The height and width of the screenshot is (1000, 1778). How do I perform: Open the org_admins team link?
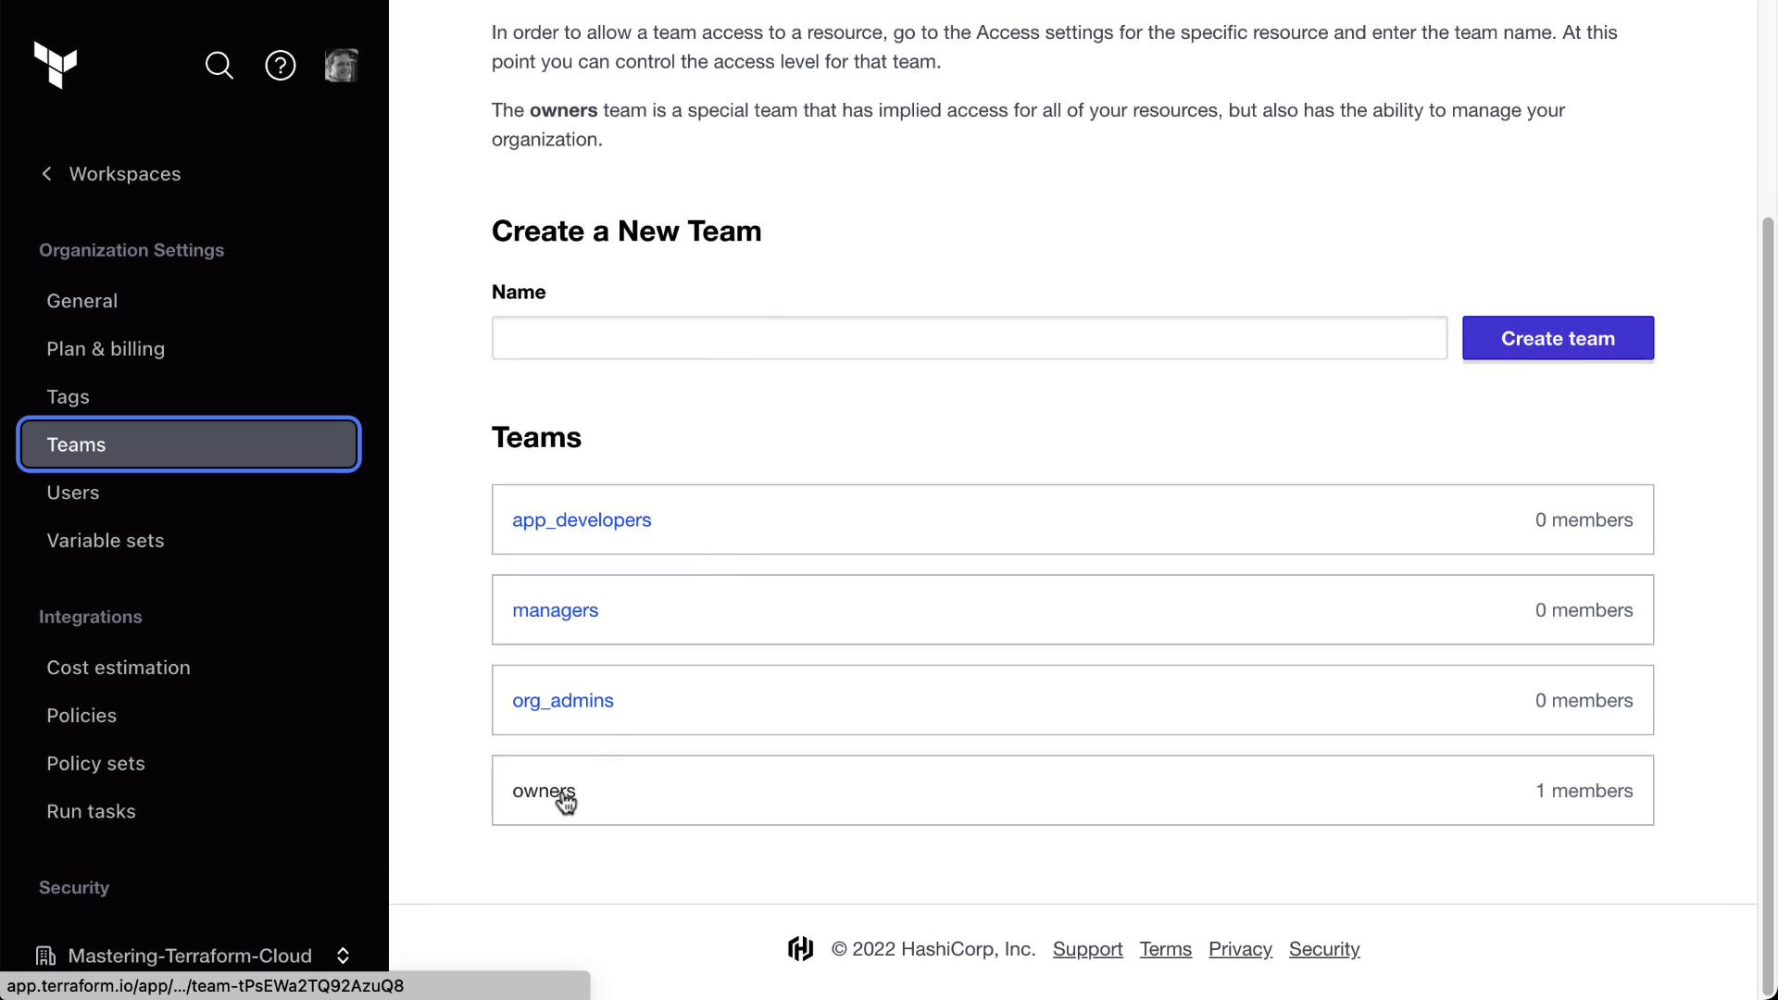coord(563,701)
